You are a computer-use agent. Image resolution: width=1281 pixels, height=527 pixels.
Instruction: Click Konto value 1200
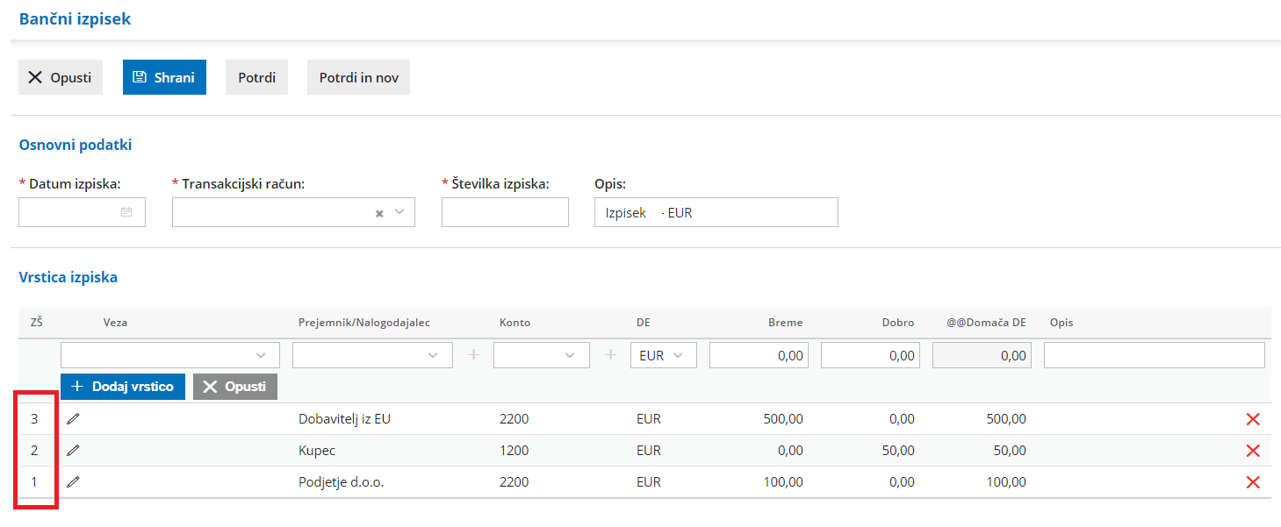[x=515, y=451]
